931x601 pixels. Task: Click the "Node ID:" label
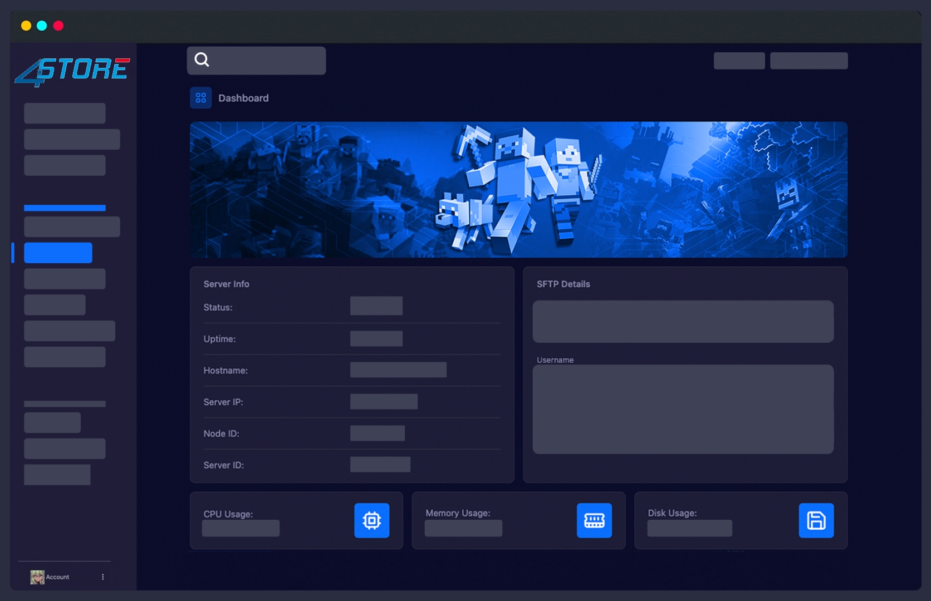click(221, 433)
